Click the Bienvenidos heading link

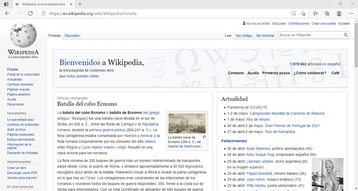tap(80, 62)
